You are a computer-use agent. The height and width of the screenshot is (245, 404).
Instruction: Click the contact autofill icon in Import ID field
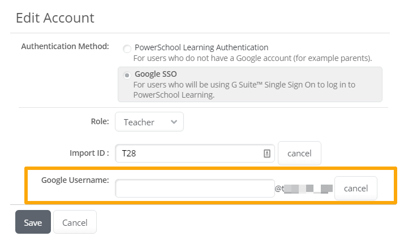pos(267,154)
